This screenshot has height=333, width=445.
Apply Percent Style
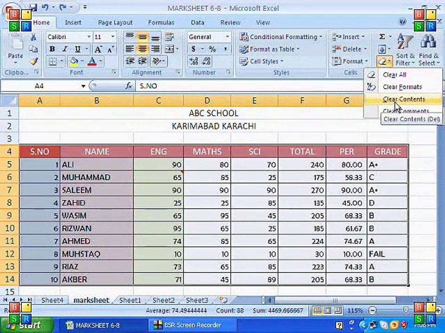[212, 49]
